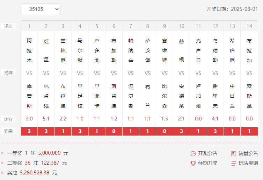Click the 场次 row label

click(8, 26)
